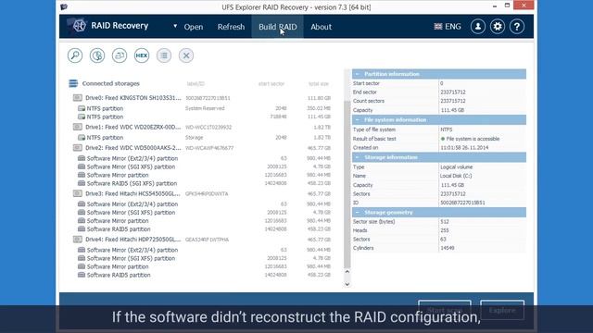Click the Cylinders value 14549
This screenshot has height=333, width=593.
[x=448, y=248]
